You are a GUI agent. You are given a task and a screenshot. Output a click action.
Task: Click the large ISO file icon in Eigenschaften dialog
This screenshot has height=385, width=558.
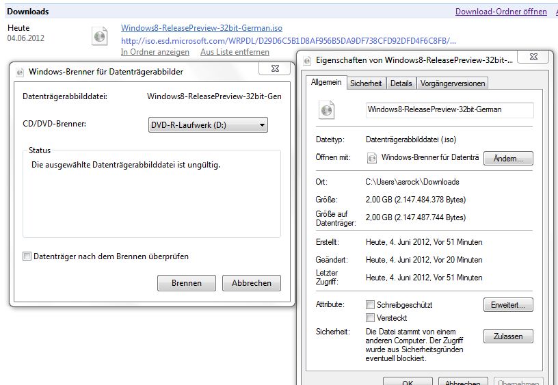(x=326, y=110)
